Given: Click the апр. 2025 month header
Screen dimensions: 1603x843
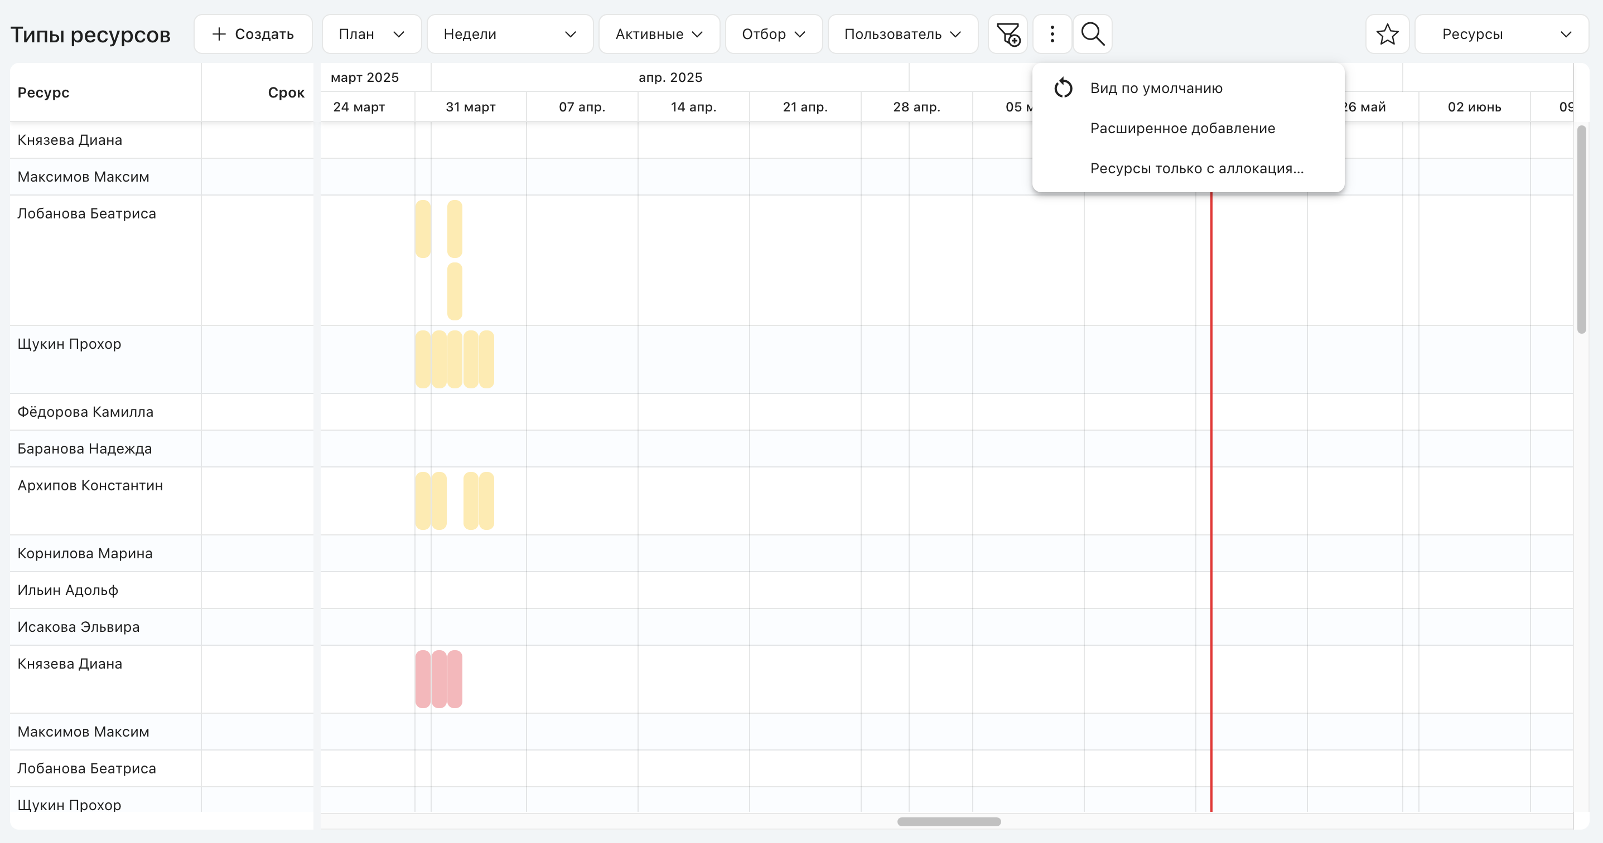Looking at the screenshot, I should [x=670, y=77].
